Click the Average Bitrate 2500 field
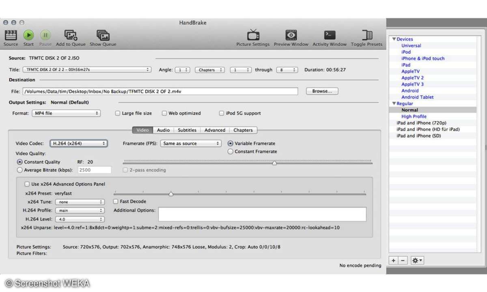Screen dimensions: 487x292 [95, 170]
